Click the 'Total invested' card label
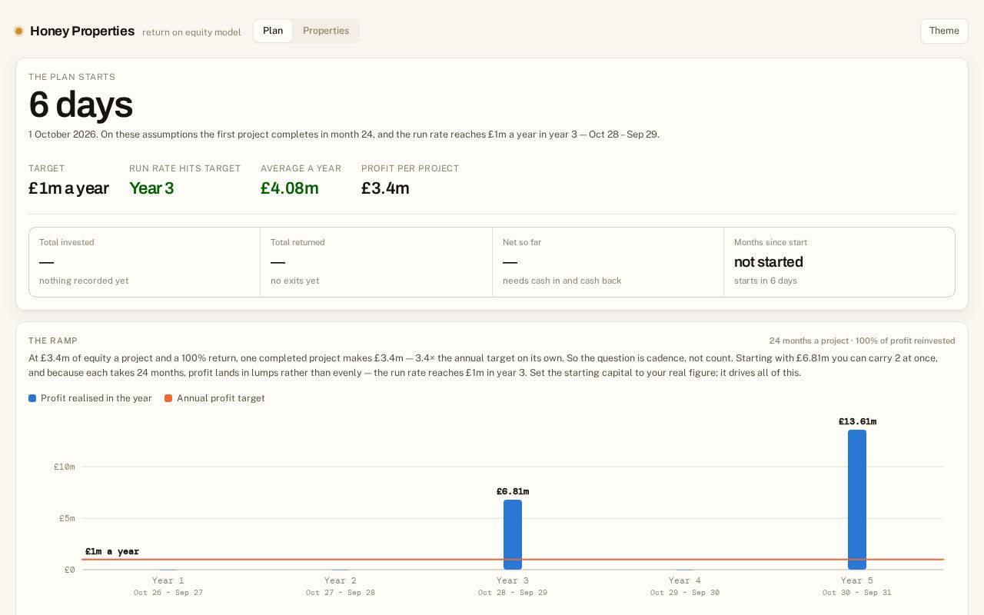Screen dimensions: 984x615 click(x=67, y=242)
